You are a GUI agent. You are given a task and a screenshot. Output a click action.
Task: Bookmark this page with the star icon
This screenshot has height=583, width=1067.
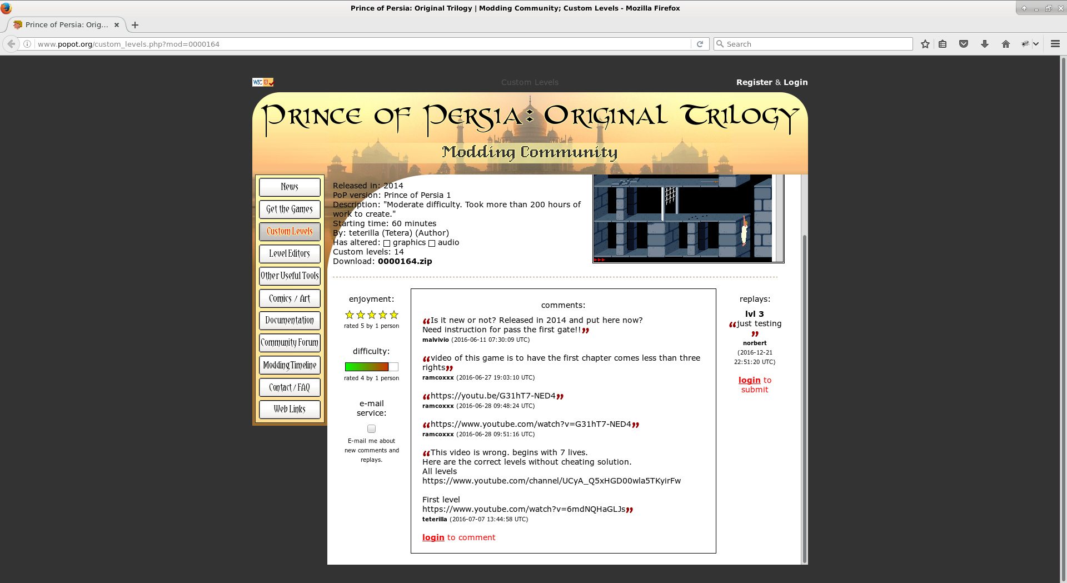[x=925, y=44]
